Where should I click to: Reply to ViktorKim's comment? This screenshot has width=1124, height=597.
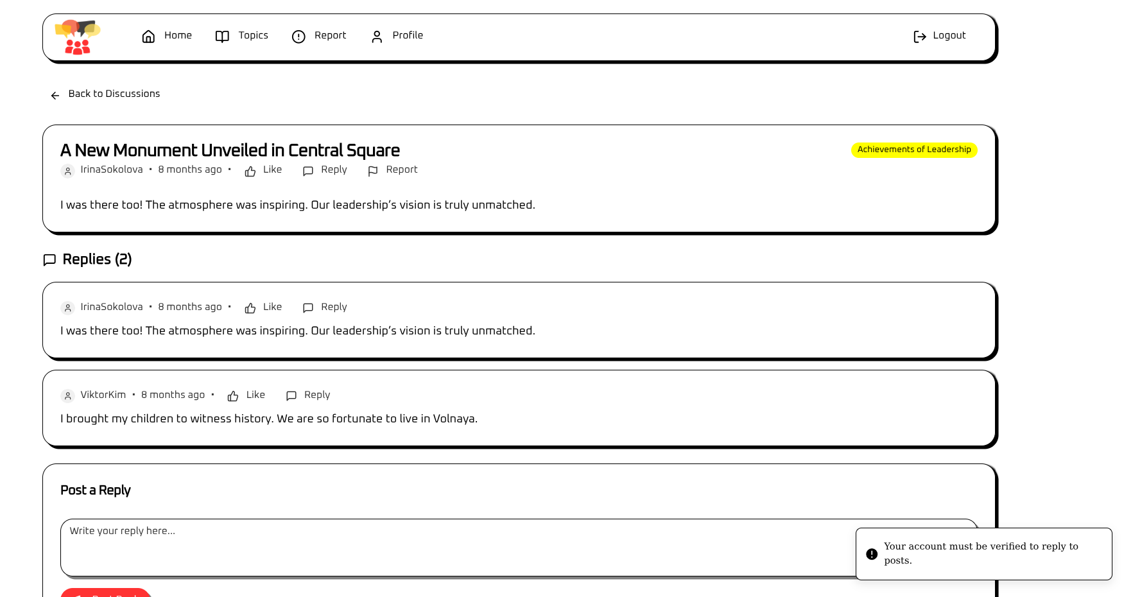tap(309, 395)
